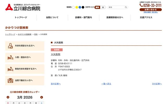Open the 大矢医院 clinic name link
167x104 pixels.
(56, 54)
